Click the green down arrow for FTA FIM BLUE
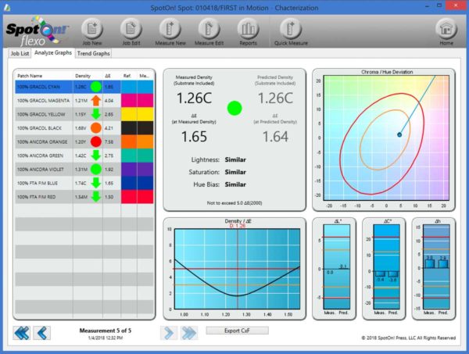The image size is (469, 354). point(96,183)
